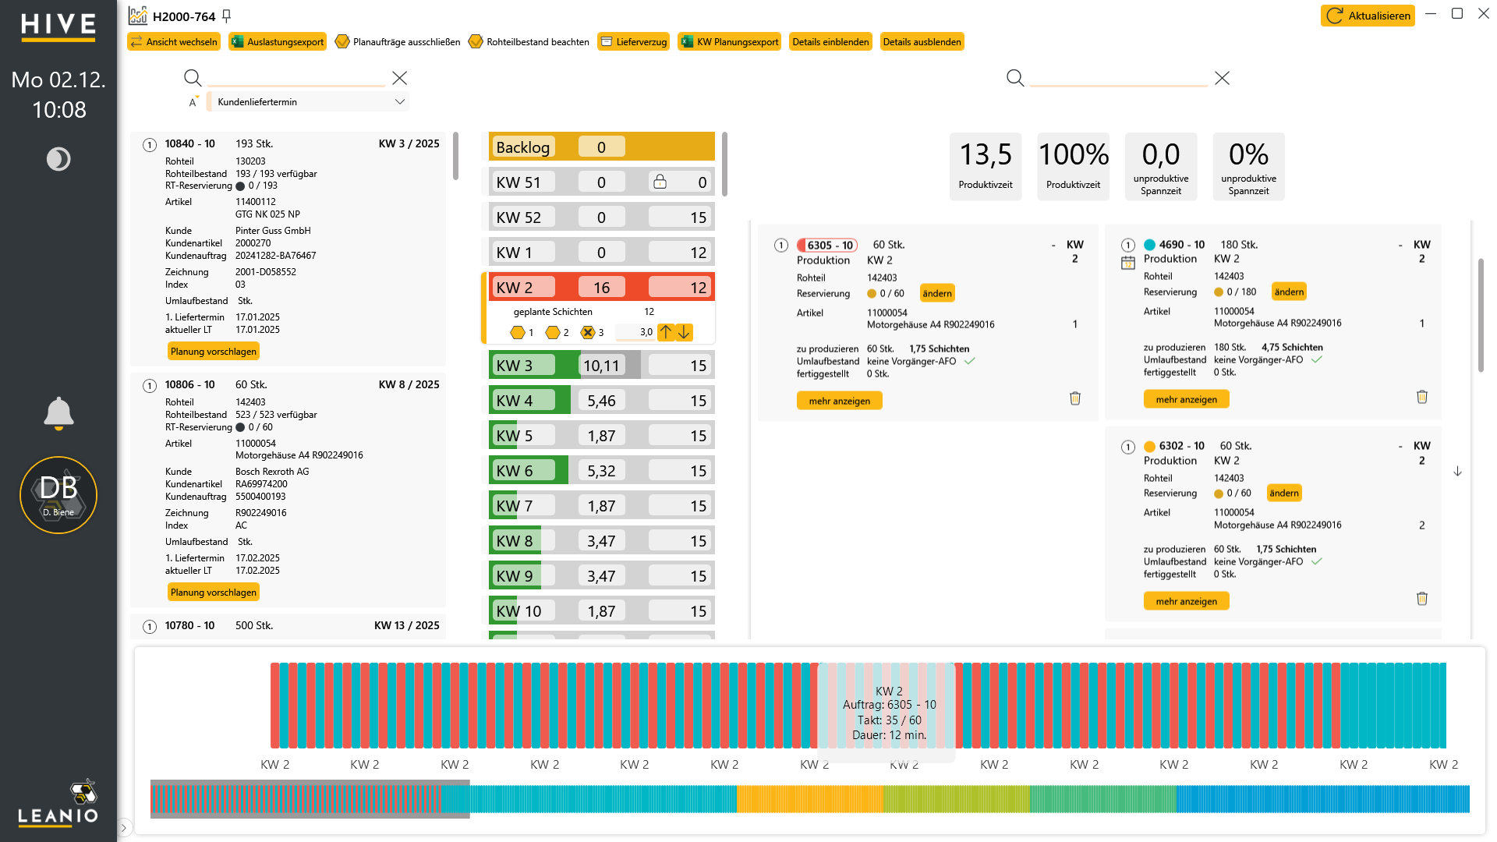
Task: Delete order 6302 - 10 with trash icon
Action: coord(1422,599)
